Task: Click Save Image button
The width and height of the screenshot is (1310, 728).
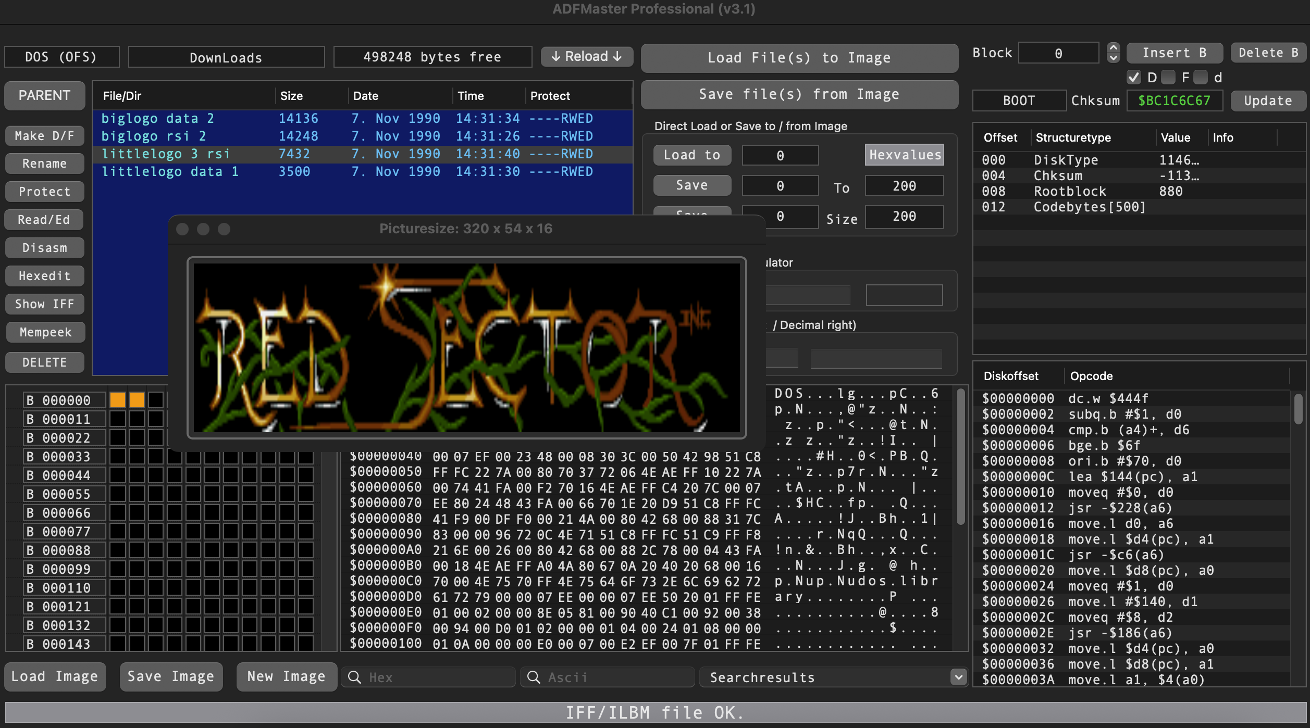Action: (171, 676)
